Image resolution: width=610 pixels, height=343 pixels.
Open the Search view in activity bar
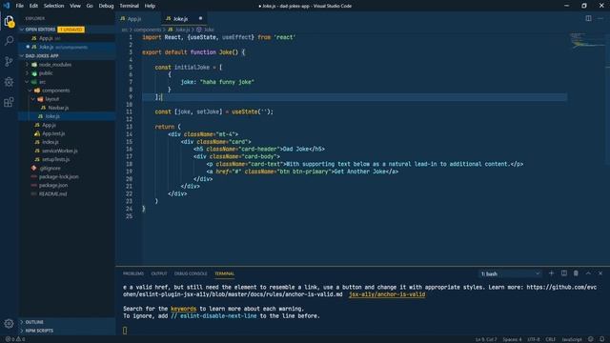(9, 40)
